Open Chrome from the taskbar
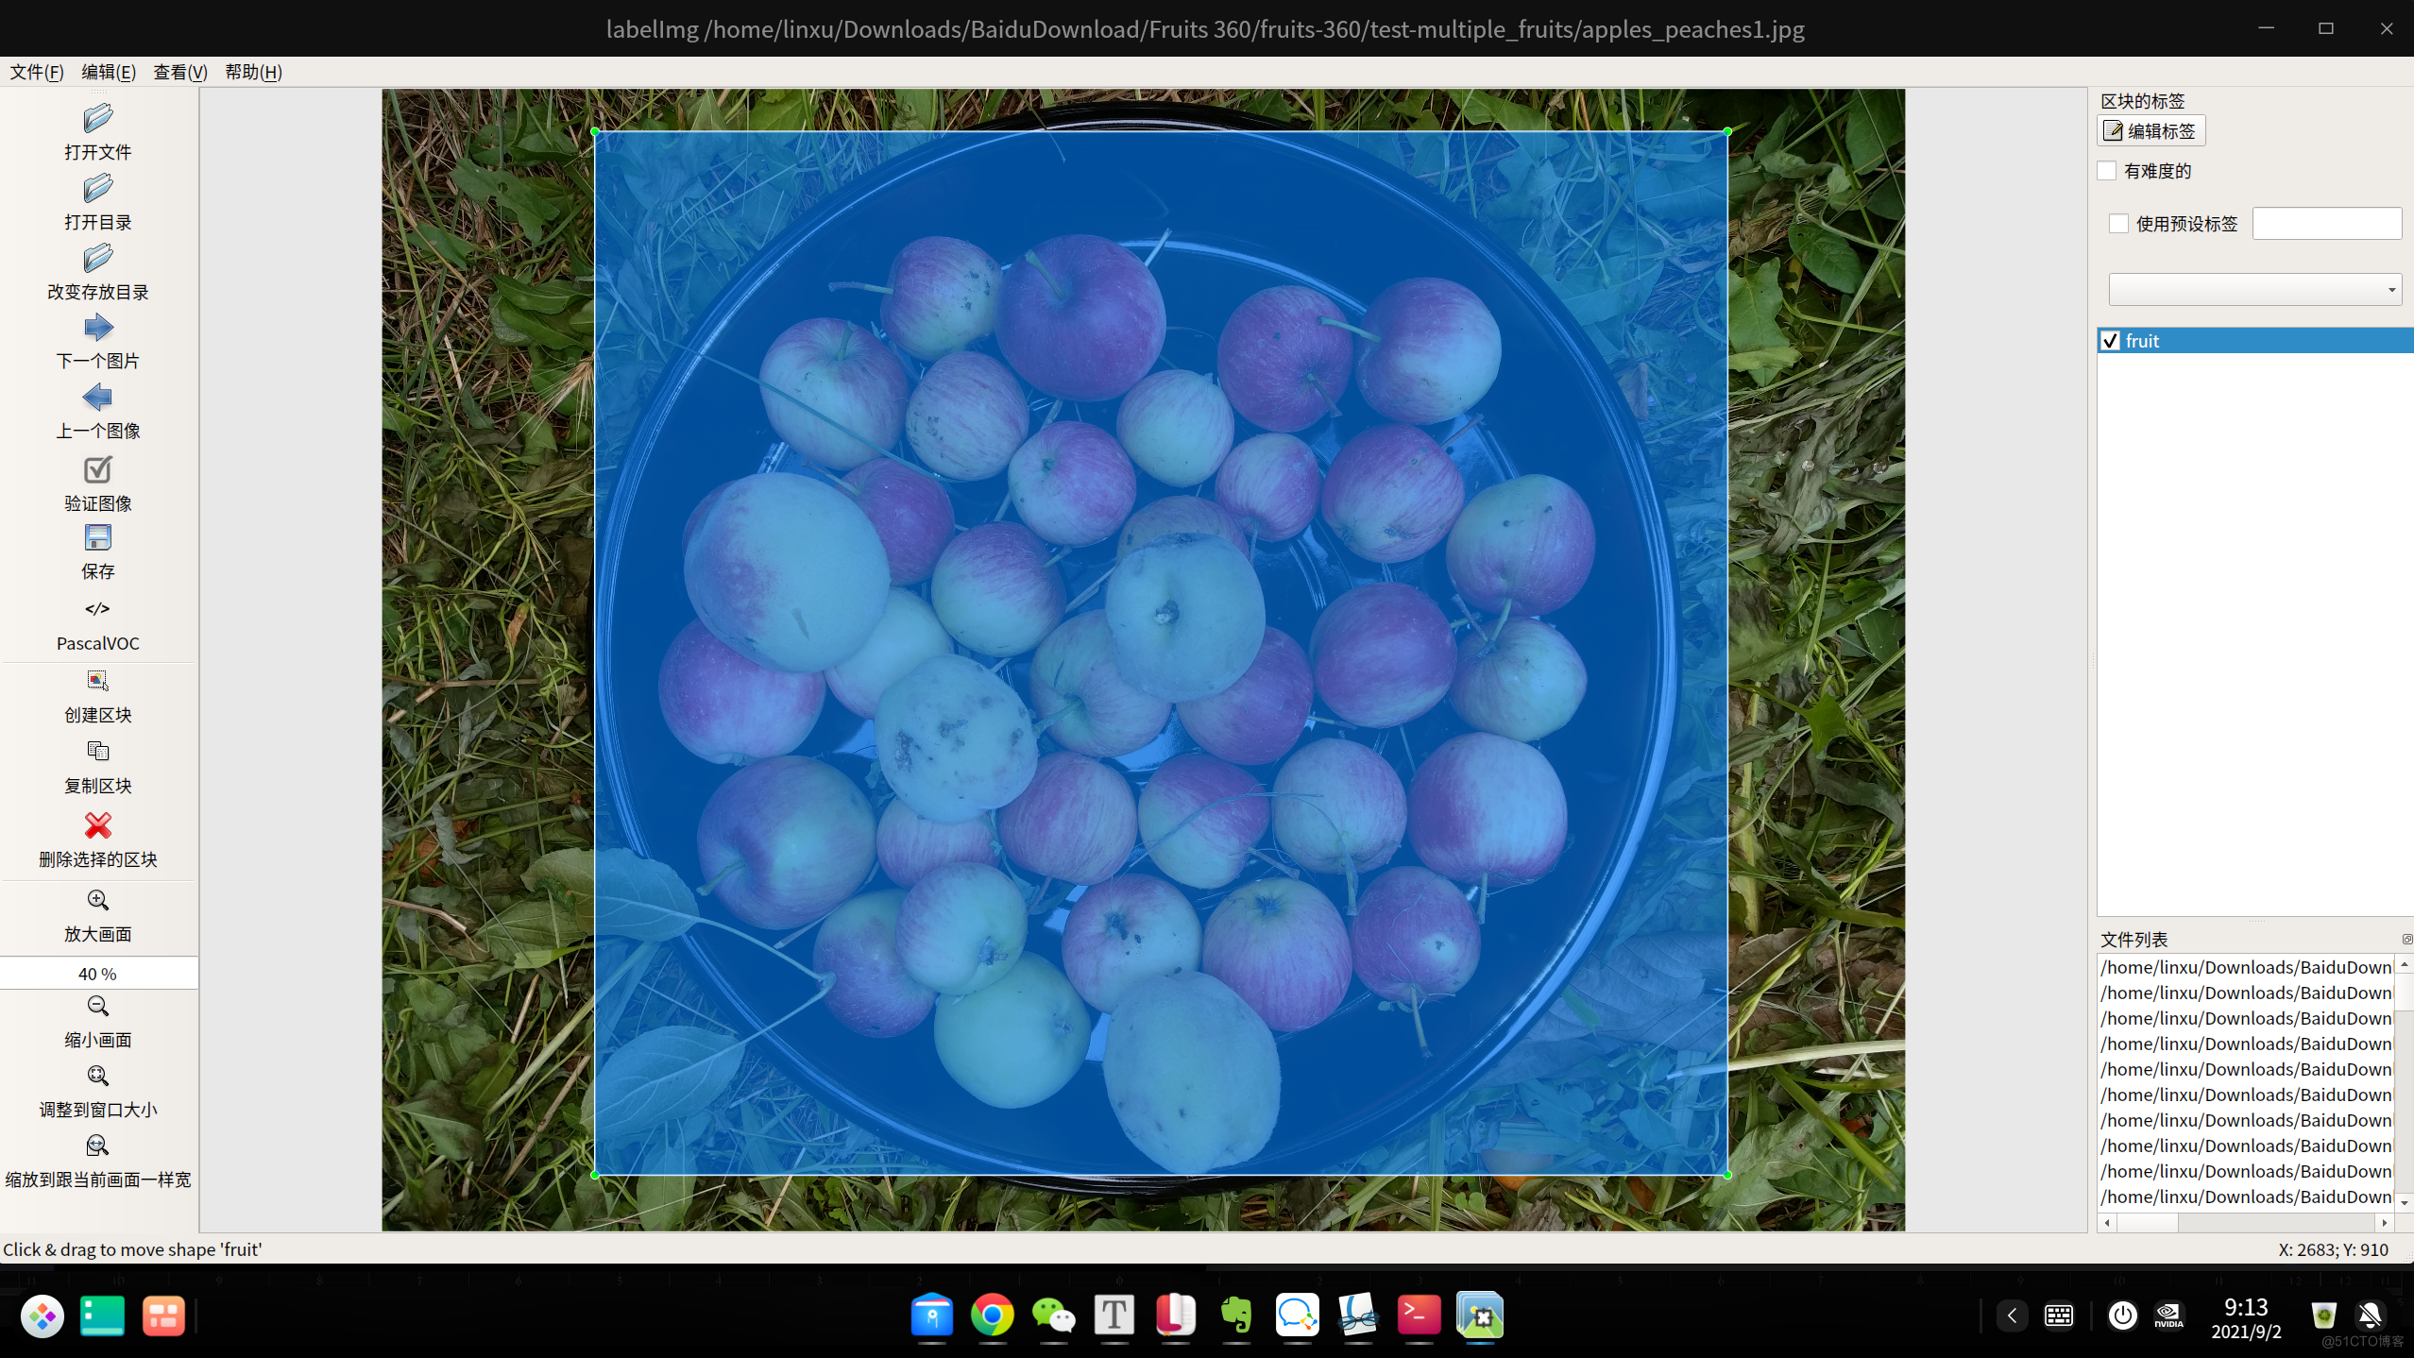The width and height of the screenshot is (2414, 1358). point(992,1316)
